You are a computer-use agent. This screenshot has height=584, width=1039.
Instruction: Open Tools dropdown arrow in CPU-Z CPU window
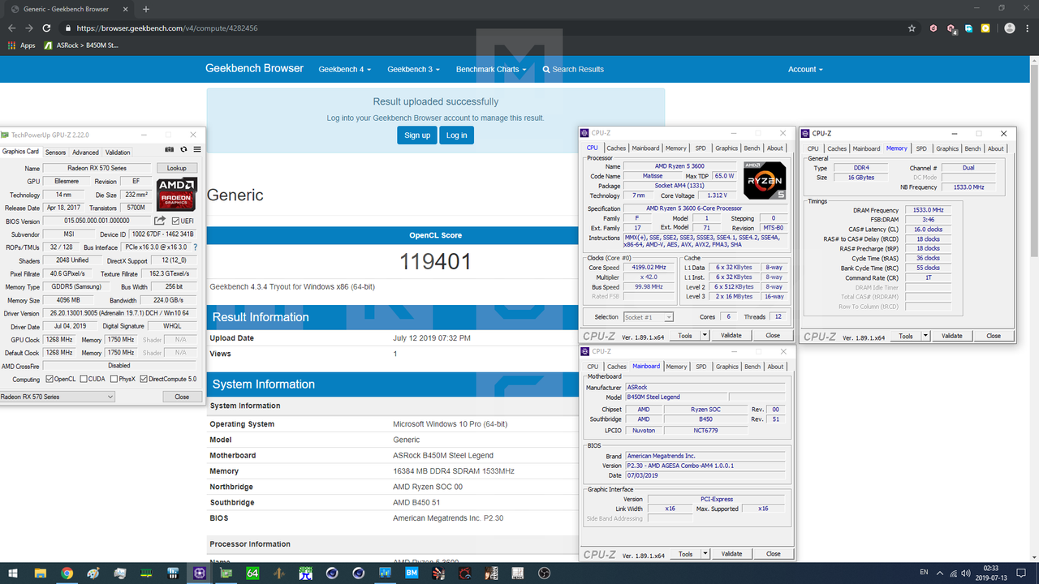[x=705, y=335]
